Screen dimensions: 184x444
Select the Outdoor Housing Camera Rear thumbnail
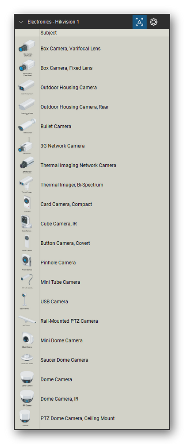pos(27,107)
